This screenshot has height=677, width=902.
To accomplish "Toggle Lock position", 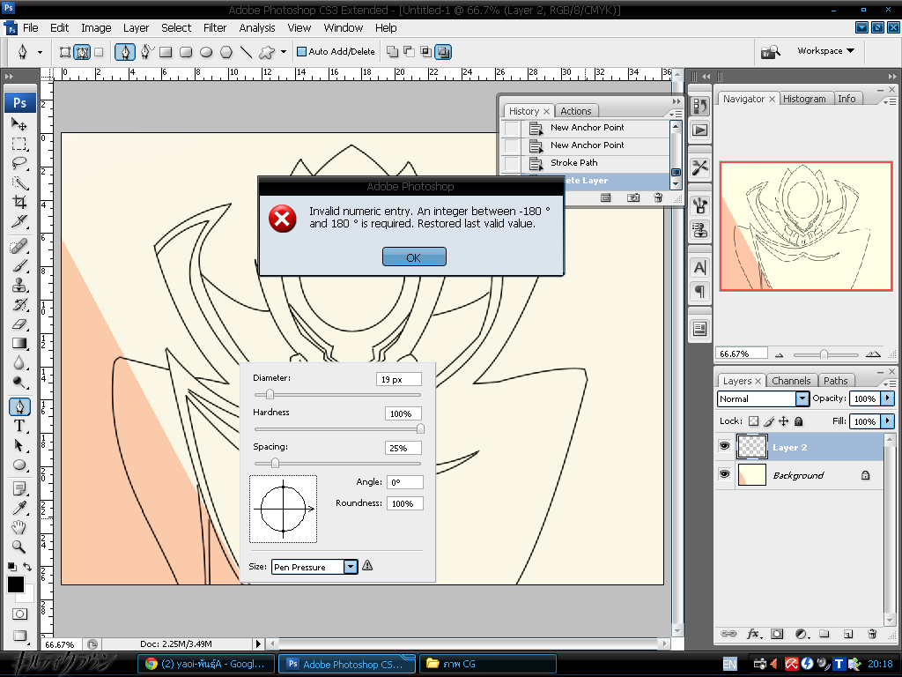I will 783,421.
